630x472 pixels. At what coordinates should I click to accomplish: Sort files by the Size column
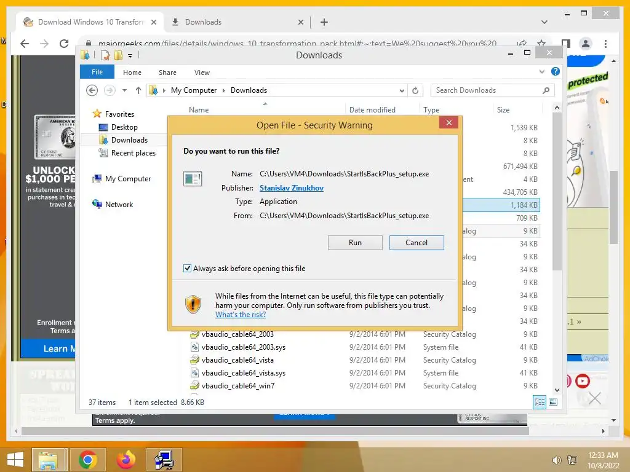(x=503, y=109)
